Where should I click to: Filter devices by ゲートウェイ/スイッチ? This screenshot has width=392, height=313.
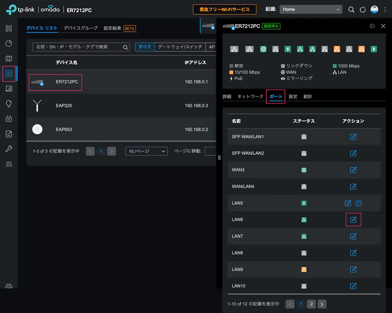pyautogui.click(x=180, y=47)
